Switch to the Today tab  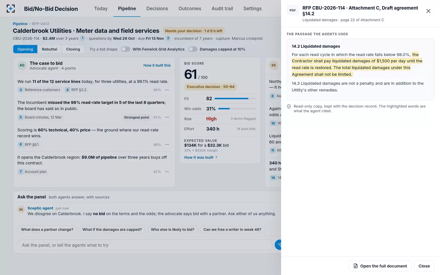coord(101,9)
